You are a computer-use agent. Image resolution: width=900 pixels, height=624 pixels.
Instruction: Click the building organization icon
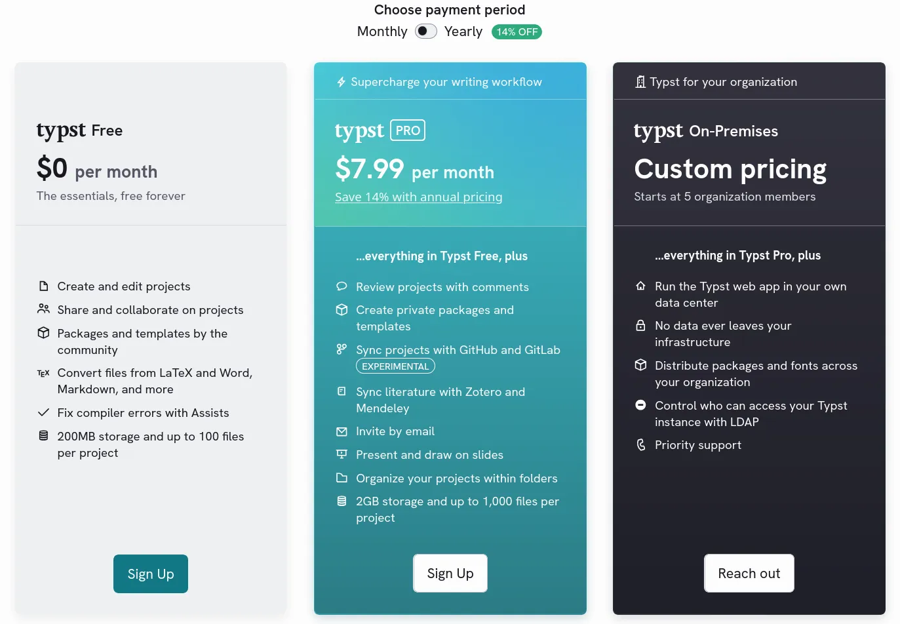(x=640, y=82)
